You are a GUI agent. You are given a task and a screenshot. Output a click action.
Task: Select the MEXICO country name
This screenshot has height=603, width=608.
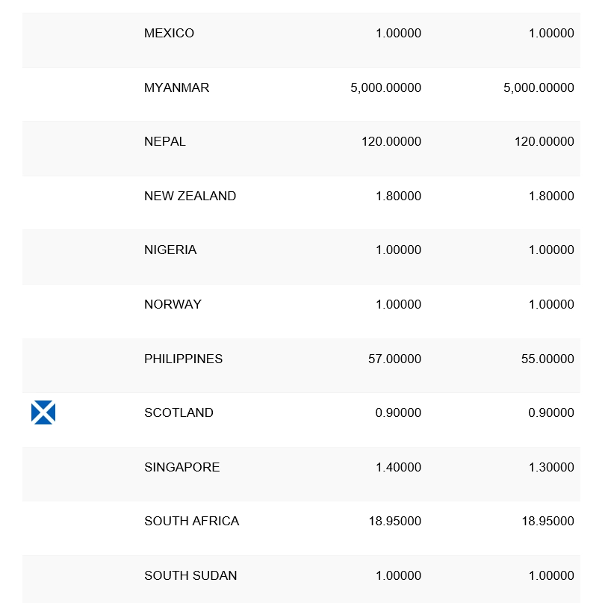[169, 34]
